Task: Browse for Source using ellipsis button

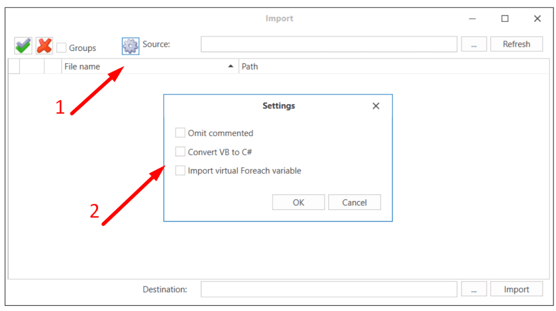Action: [474, 44]
